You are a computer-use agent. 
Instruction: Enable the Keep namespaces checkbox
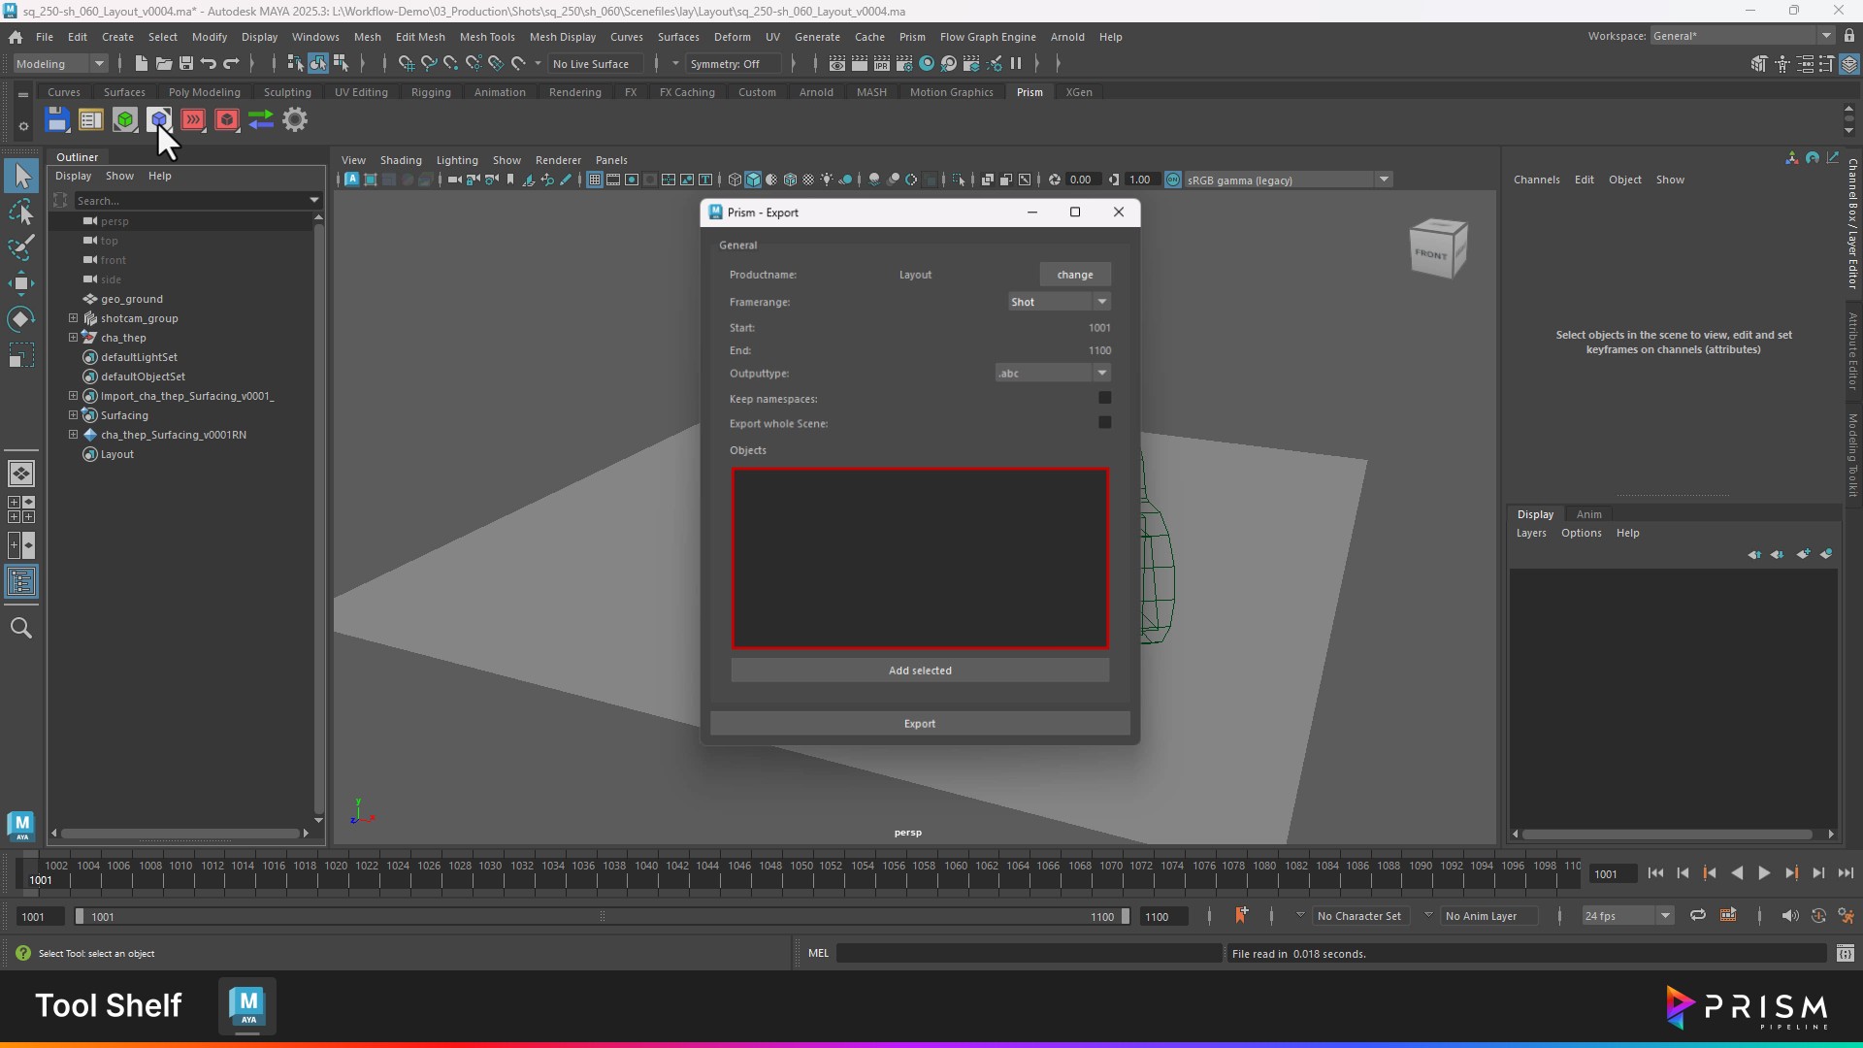point(1104,398)
